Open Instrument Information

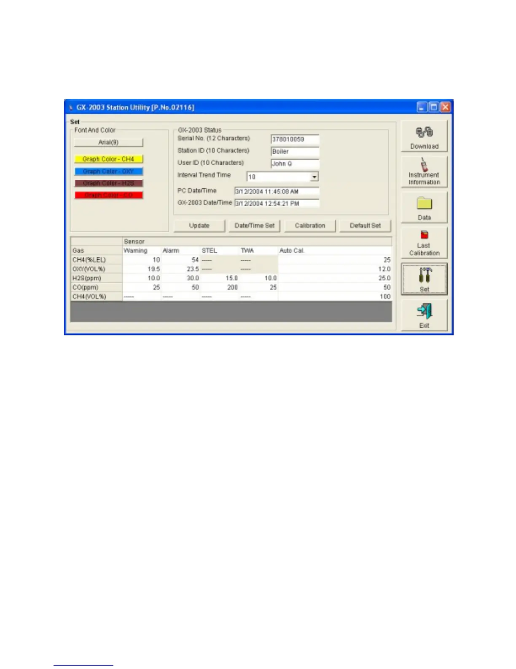coord(424,172)
